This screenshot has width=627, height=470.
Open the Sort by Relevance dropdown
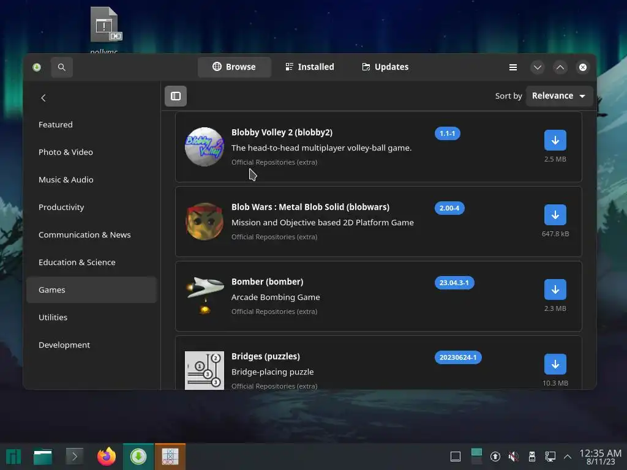click(559, 96)
